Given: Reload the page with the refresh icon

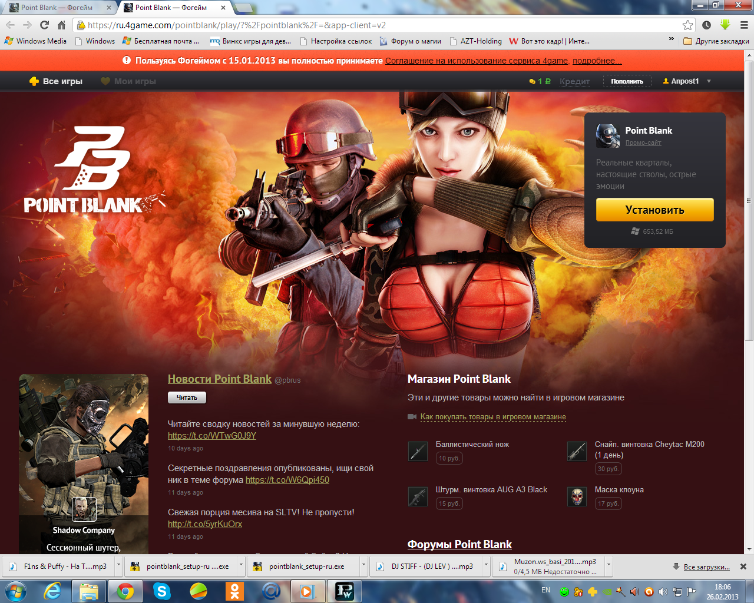Looking at the screenshot, I should (44, 25).
